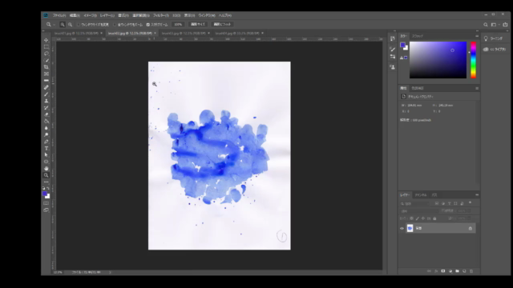Image resolution: width=513 pixels, height=288 pixels.
Task: Click the Fit Screen button
Action: point(198,25)
